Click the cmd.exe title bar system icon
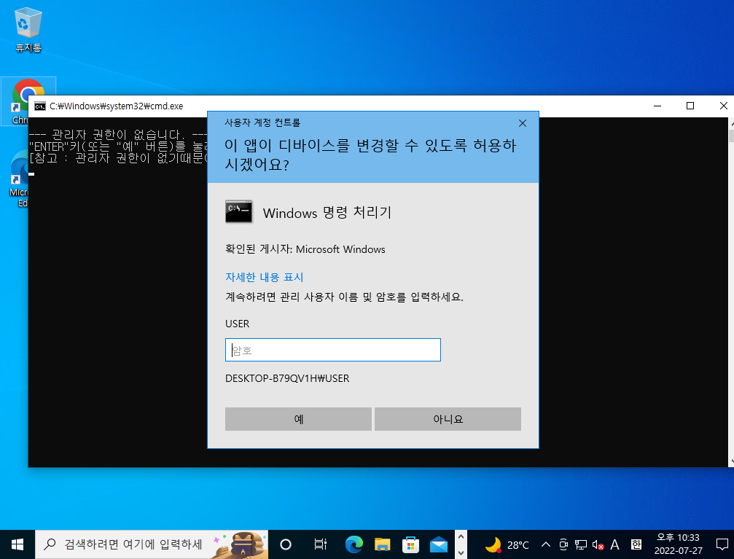Viewport: 734px width, 559px height. [x=40, y=106]
